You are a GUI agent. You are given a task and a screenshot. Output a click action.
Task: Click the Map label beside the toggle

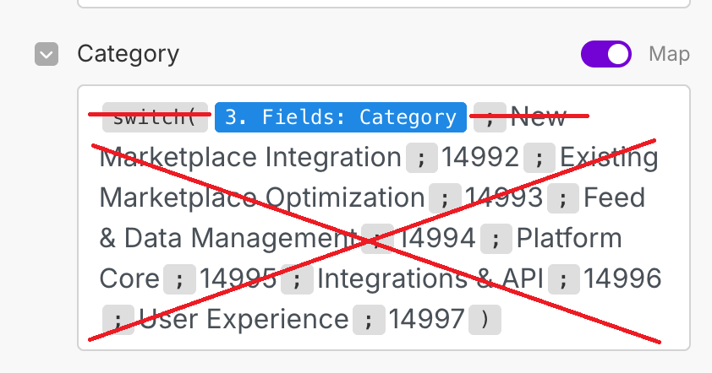669,54
